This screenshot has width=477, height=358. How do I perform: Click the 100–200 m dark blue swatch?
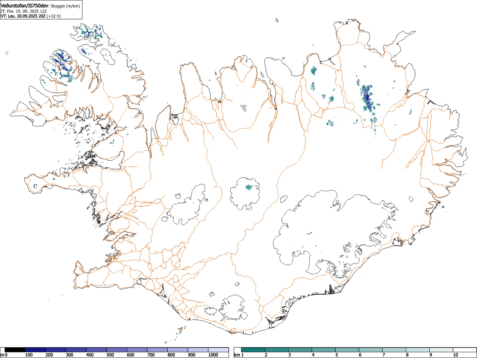pyautogui.click(x=35, y=350)
